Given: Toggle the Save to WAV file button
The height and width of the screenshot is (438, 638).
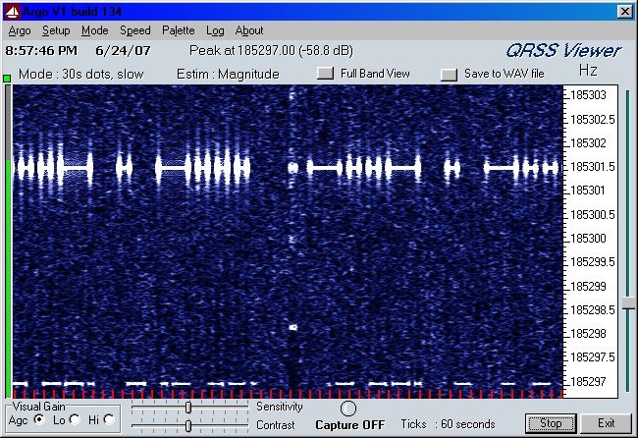Looking at the screenshot, I should 449,74.
